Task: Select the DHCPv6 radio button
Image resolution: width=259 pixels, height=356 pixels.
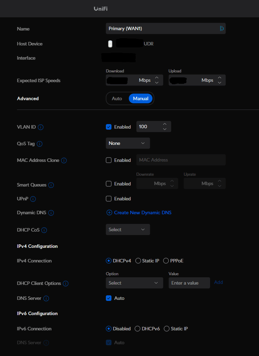Action: click(137, 328)
